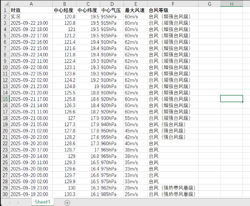Click wind speed cell 42m/s
250x206 pixels.
click(x=136, y=137)
